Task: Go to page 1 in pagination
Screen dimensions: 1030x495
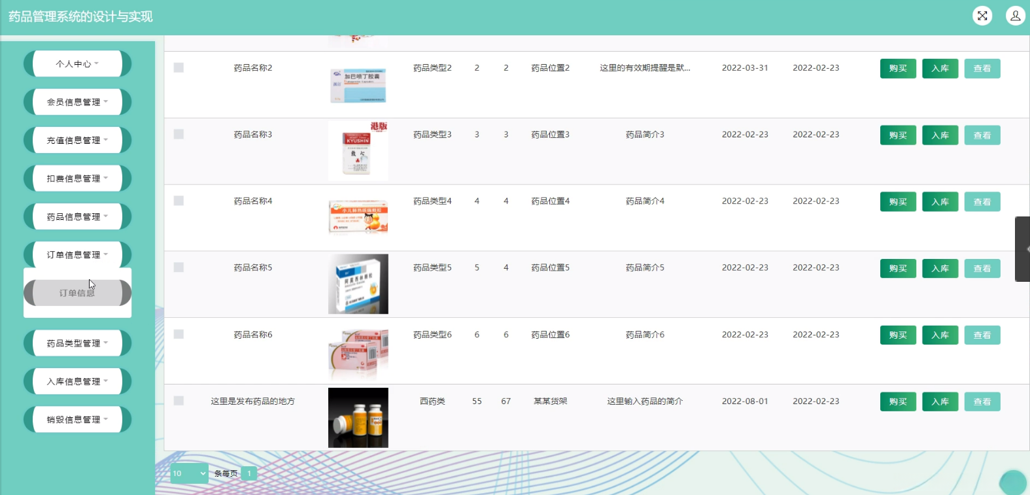Action: (x=249, y=473)
